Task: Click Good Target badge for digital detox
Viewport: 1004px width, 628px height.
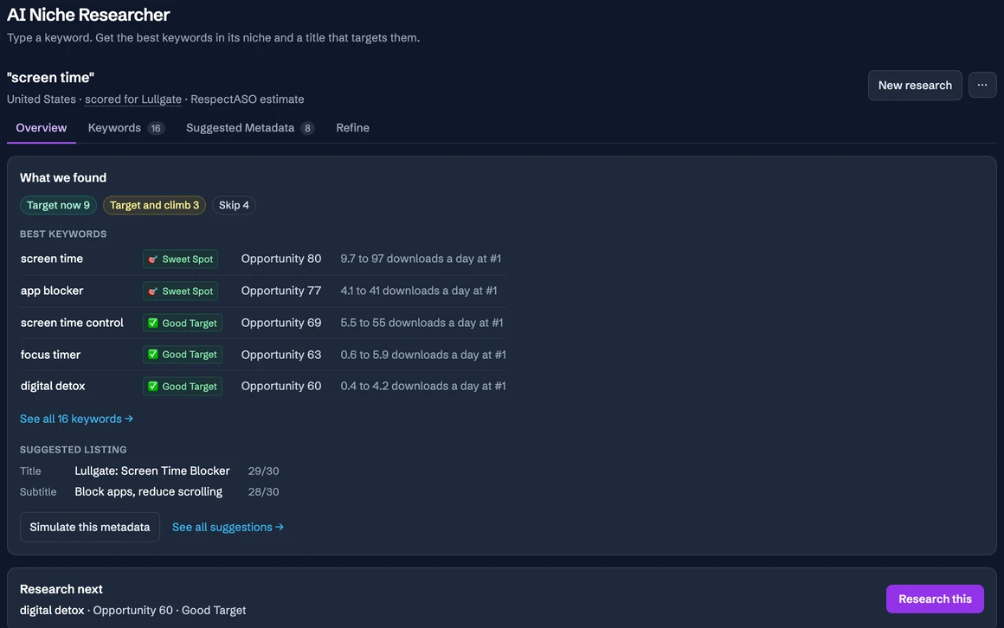Action: 183,387
